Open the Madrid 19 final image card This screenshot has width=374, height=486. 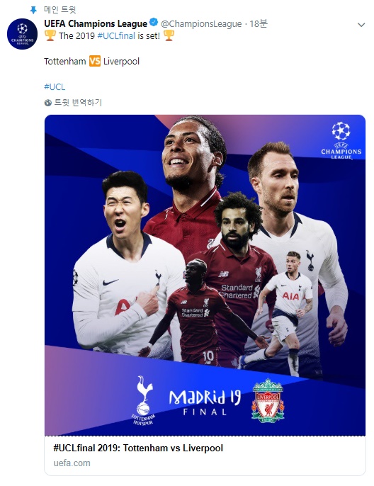(x=205, y=275)
